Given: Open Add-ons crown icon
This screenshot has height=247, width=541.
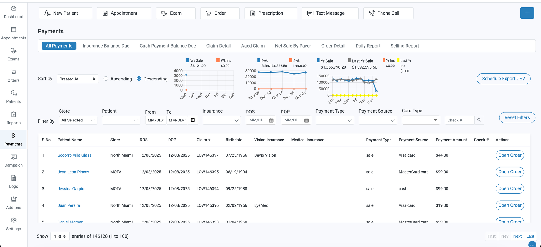Looking at the screenshot, I should point(14,199).
